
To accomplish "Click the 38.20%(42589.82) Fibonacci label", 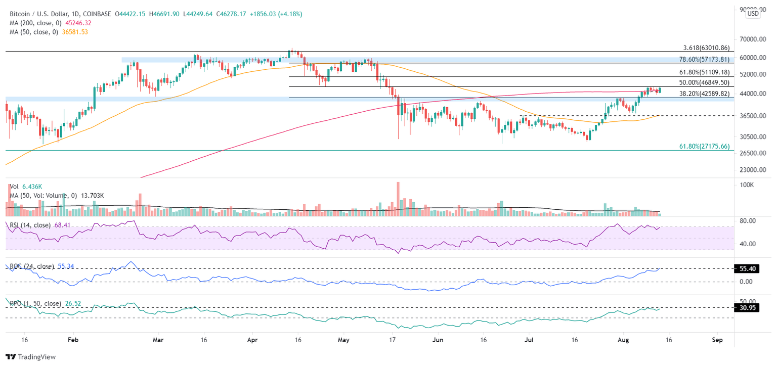I will [x=704, y=94].
